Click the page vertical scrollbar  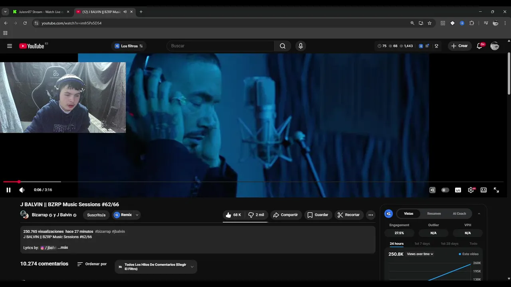[509, 74]
